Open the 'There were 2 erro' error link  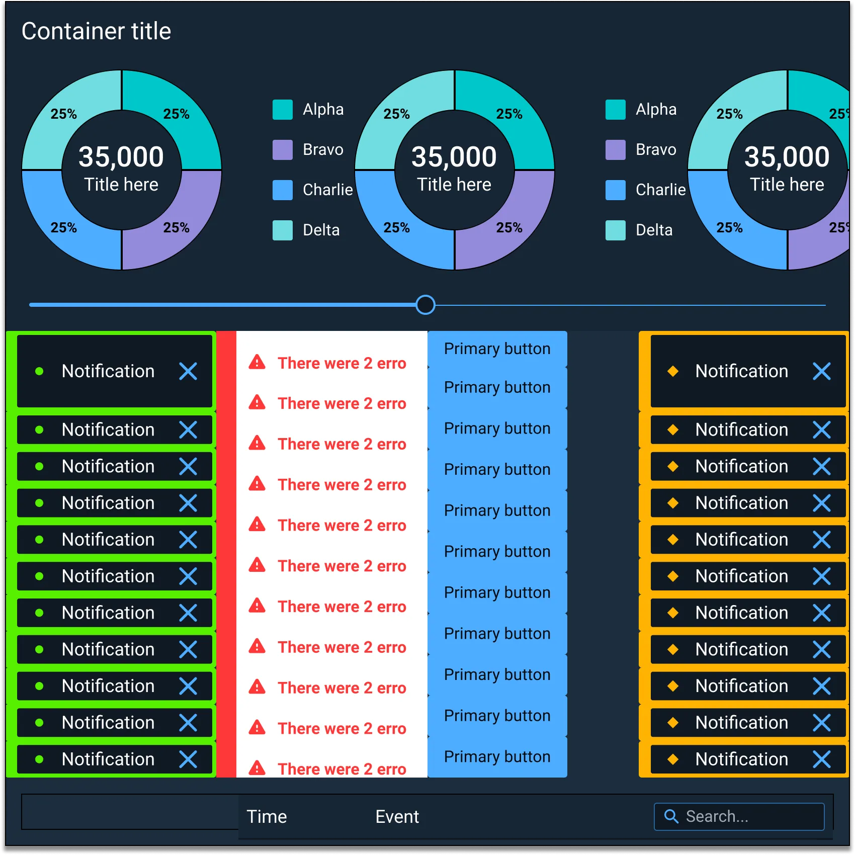342,363
